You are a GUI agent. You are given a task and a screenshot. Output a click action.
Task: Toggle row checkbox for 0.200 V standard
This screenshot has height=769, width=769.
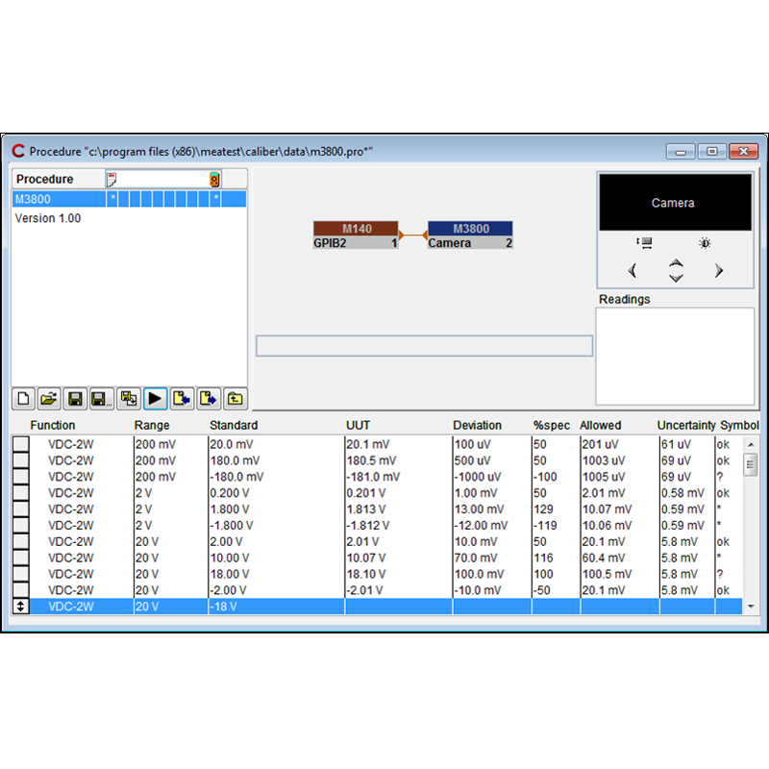20,492
